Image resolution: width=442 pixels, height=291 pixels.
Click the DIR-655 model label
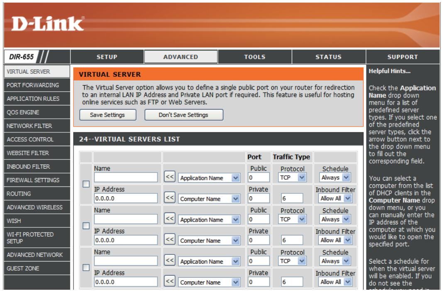[x=22, y=57]
